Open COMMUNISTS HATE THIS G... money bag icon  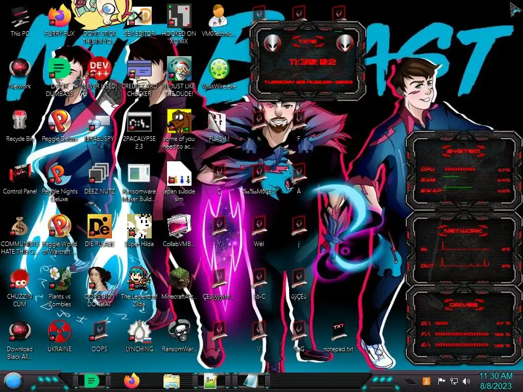point(20,235)
